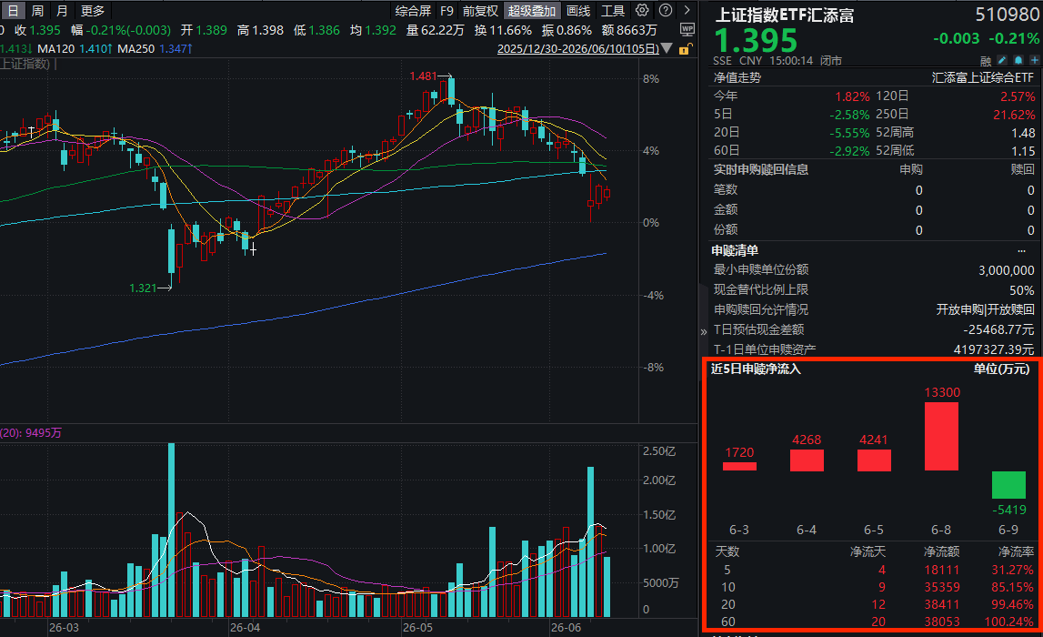
Task: Click the 1.481 high price marker
Action: 423,76
